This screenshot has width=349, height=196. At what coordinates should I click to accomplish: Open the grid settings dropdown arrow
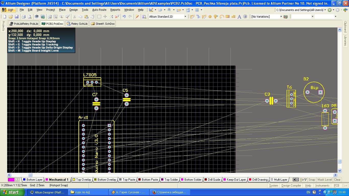click(201, 10)
